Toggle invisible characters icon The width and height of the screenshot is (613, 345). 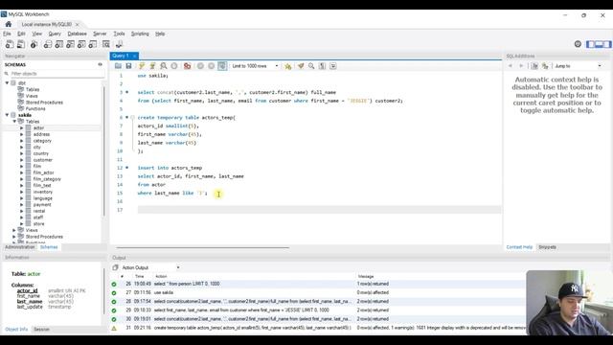322,66
